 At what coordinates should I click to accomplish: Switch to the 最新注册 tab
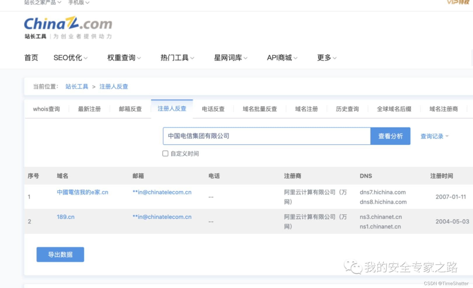pyautogui.click(x=89, y=109)
